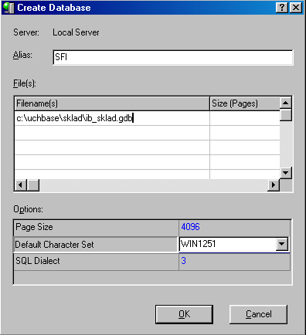The image size is (306, 335).
Task: Click the Size (Pages) cell in first row
Action: (x=245, y=118)
